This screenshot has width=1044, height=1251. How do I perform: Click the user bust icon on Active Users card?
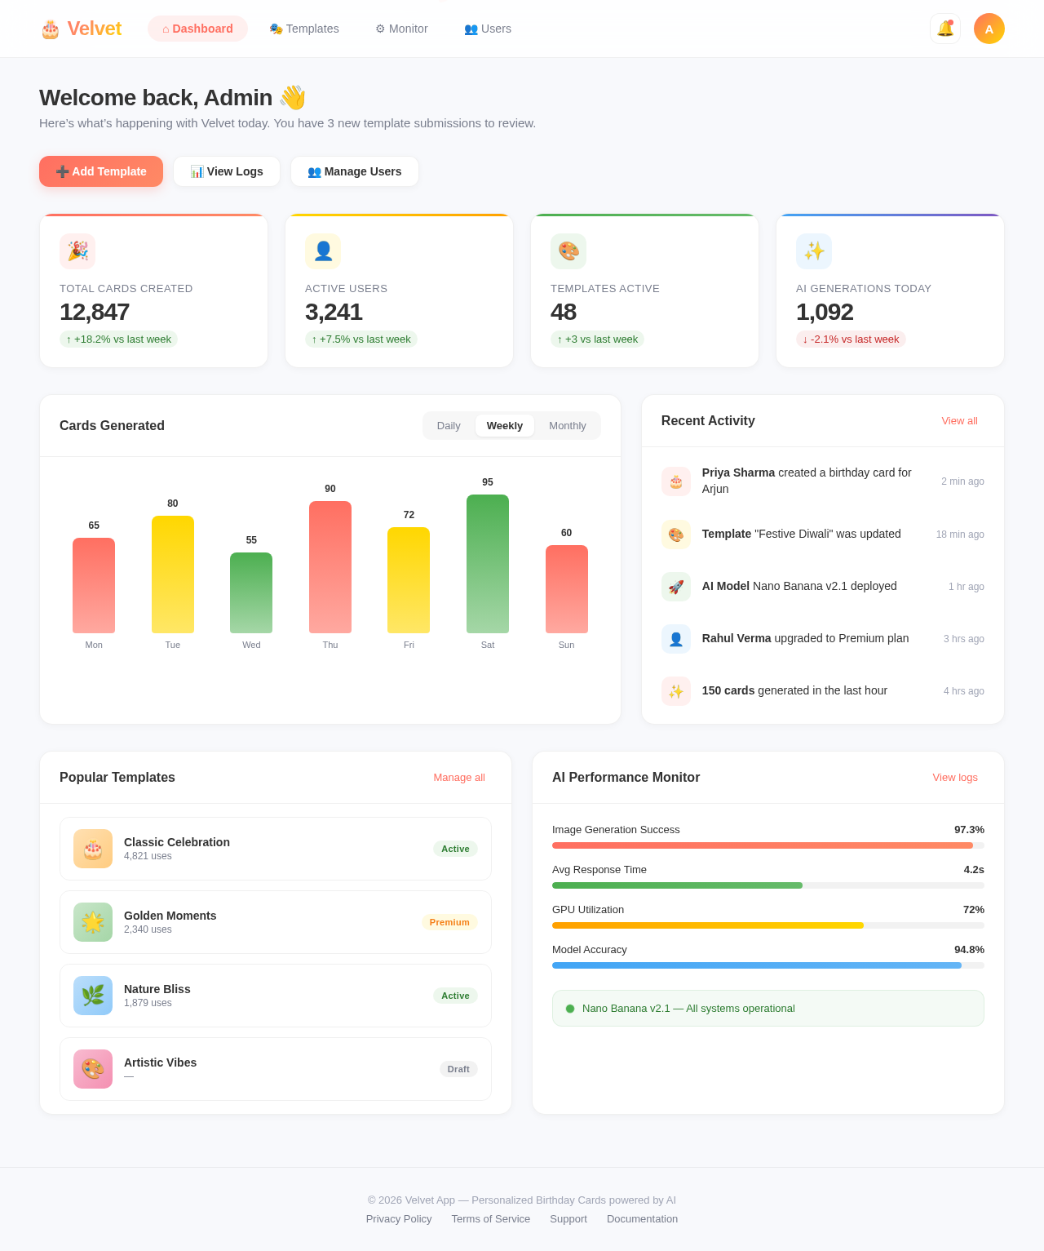click(x=323, y=251)
